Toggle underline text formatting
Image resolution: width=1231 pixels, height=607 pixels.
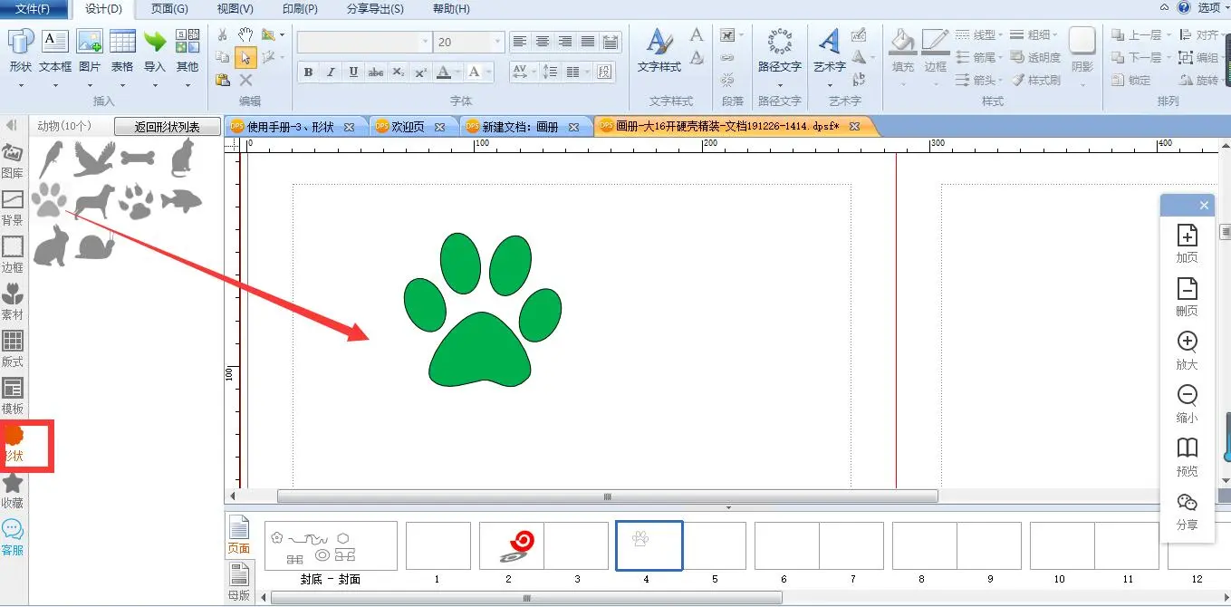point(353,72)
